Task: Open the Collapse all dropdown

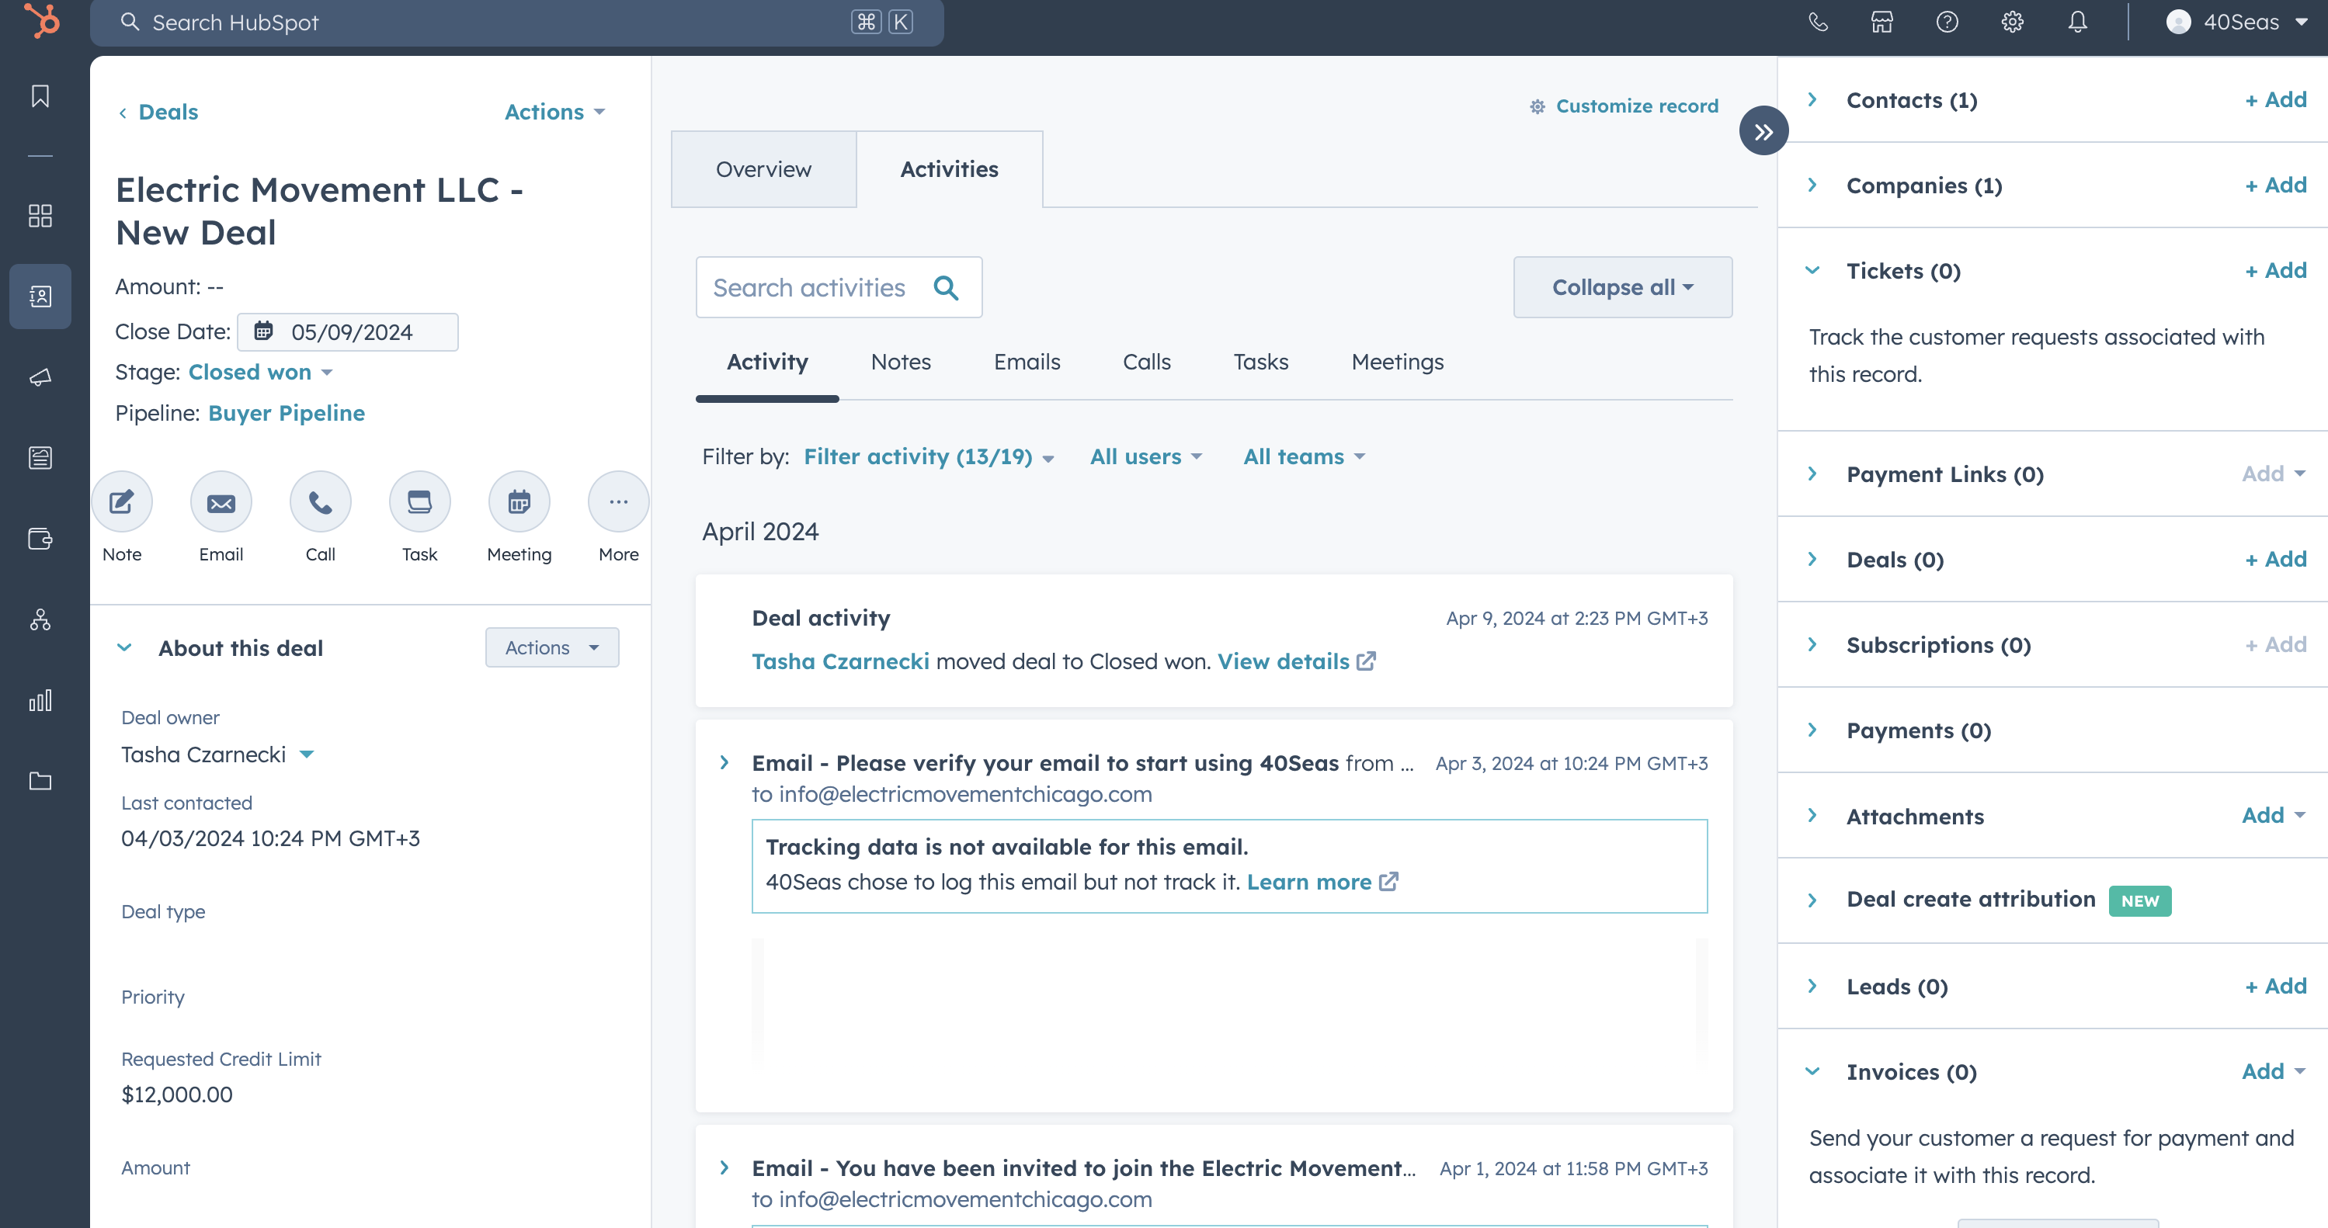Action: pyautogui.click(x=1621, y=287)
